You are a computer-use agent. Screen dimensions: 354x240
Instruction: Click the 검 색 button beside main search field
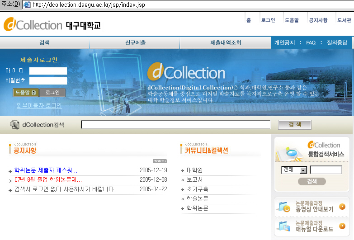[295, 125]
